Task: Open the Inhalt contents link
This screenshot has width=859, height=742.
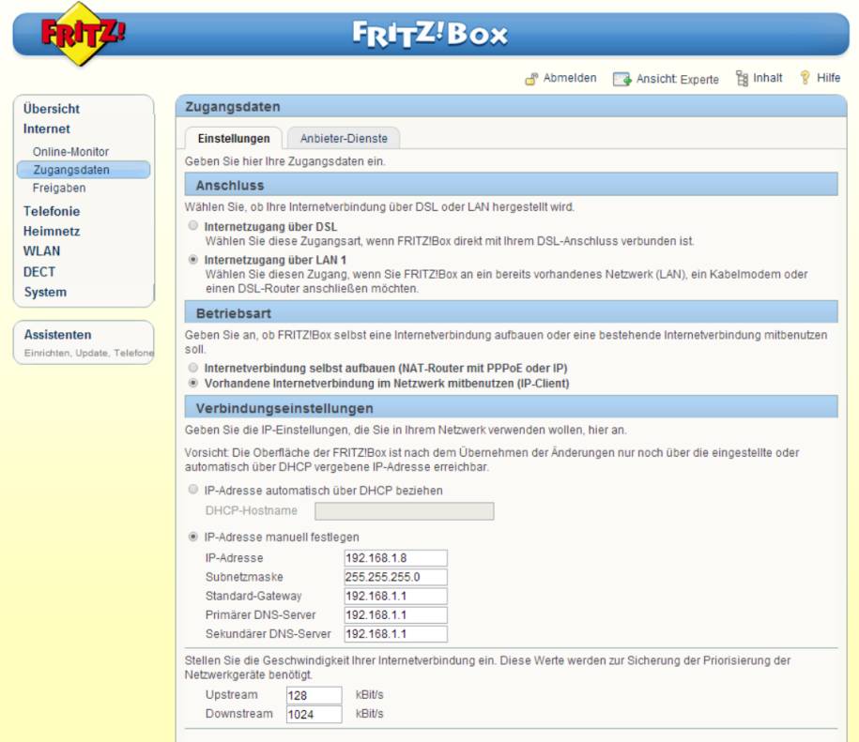Action: click(768, 78)
